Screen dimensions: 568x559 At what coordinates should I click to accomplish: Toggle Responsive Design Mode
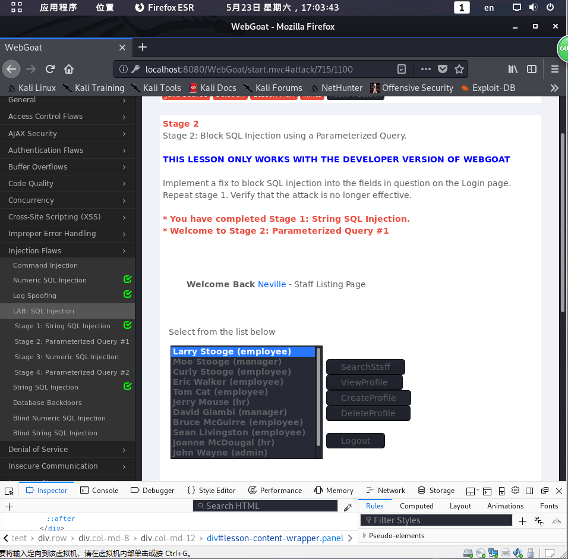tap(501, 491)
